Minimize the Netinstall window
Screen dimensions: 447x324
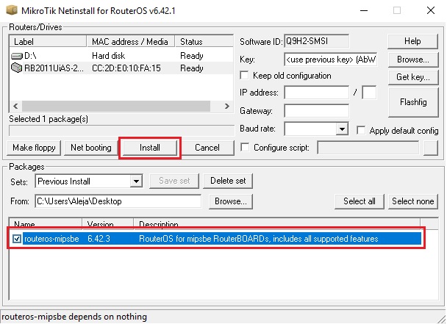pyautogui.click(x=364, y=10)
